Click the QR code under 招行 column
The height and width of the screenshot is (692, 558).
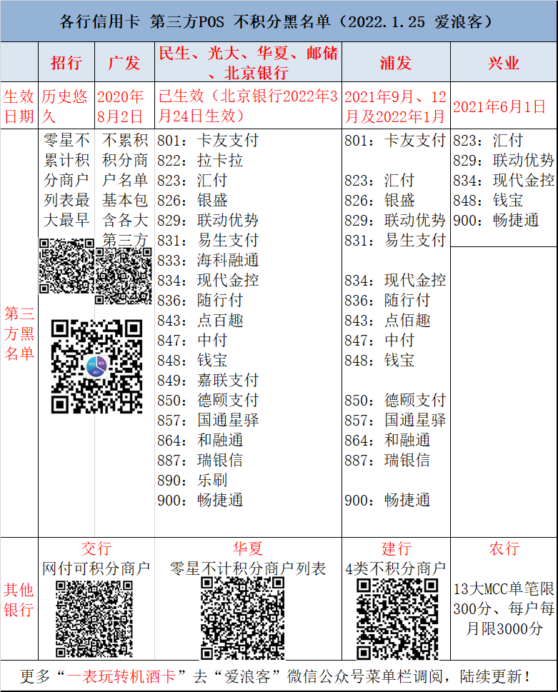[66, 266]
